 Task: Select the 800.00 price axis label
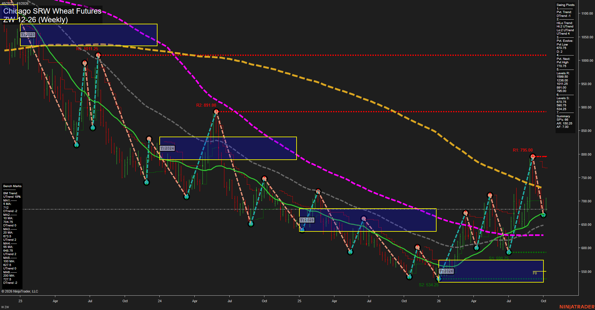point(586,154)
